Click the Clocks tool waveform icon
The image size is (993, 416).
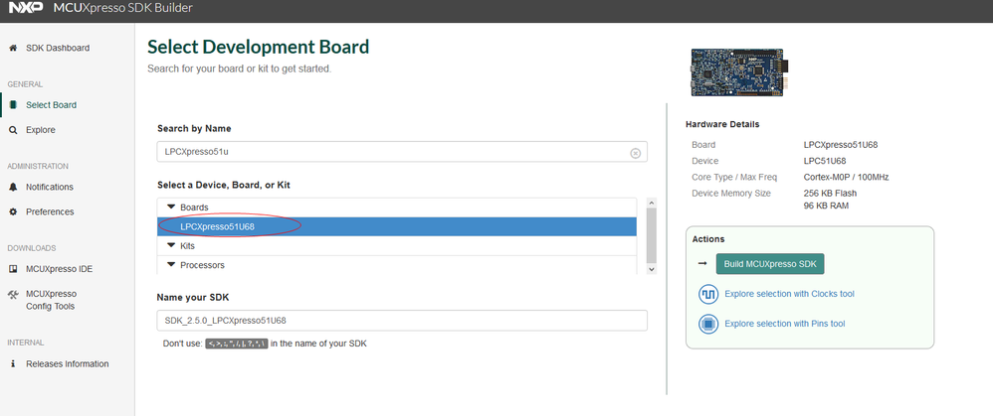click(x=708, y=294)
